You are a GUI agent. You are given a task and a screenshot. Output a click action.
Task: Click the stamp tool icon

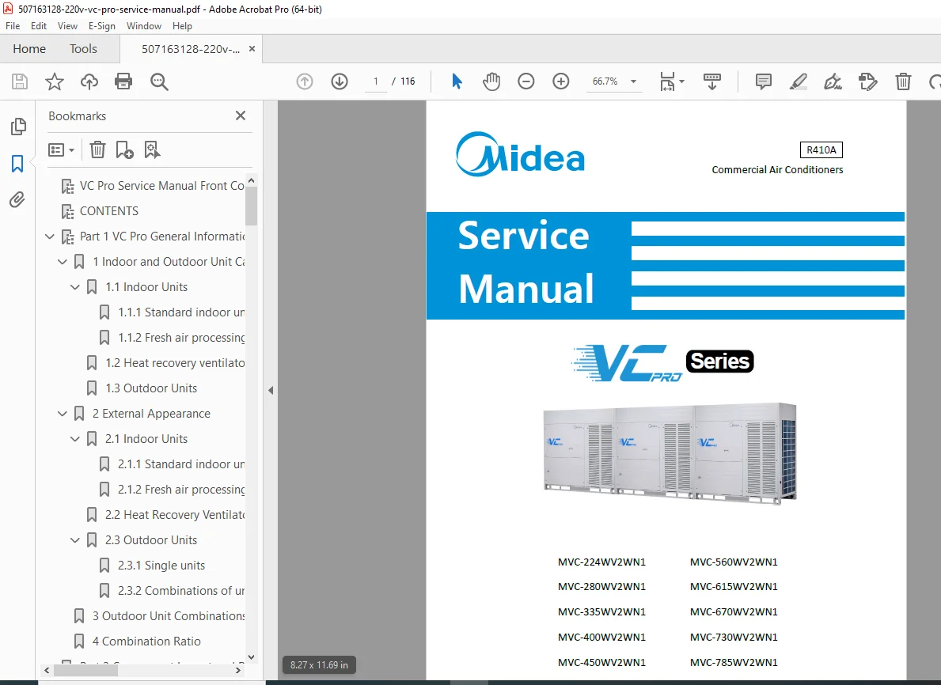[x=867, y=81]
